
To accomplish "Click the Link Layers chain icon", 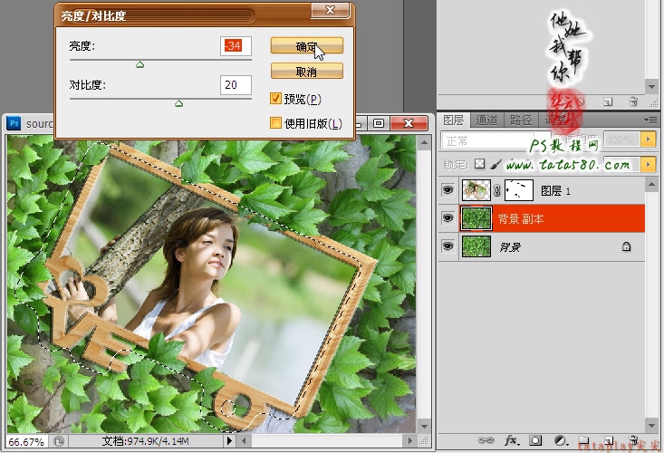I will coord(486,440).
